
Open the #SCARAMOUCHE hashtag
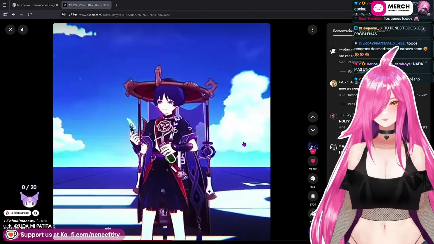click(19, 228)
